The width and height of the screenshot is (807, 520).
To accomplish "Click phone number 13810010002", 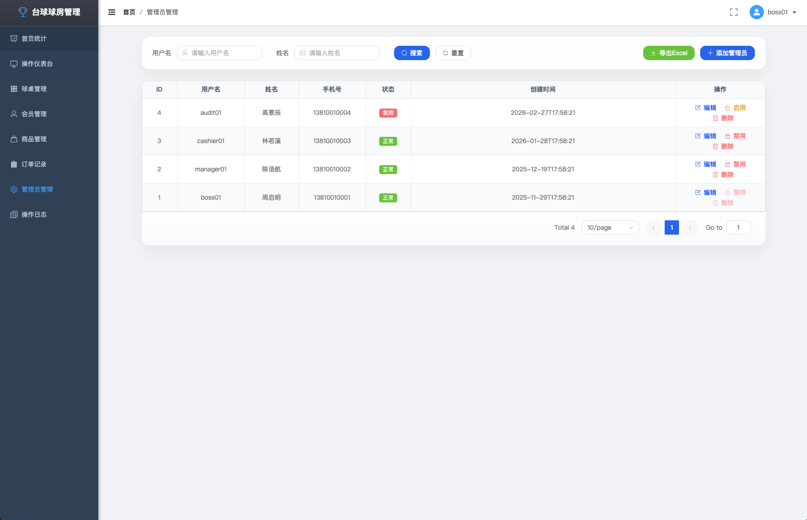I will [x=332, y=169].
